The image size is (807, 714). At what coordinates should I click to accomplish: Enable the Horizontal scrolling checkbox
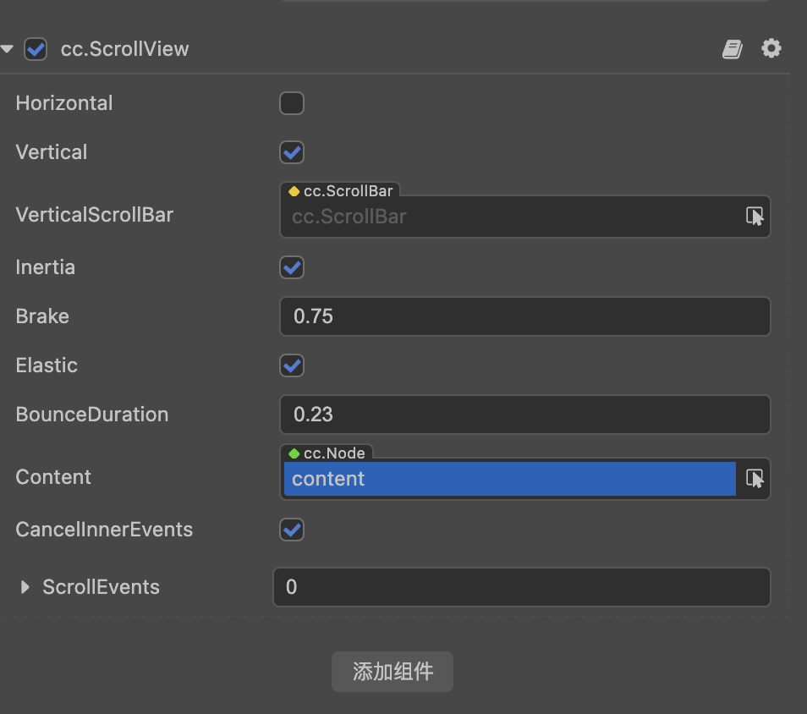click(292, 103)
